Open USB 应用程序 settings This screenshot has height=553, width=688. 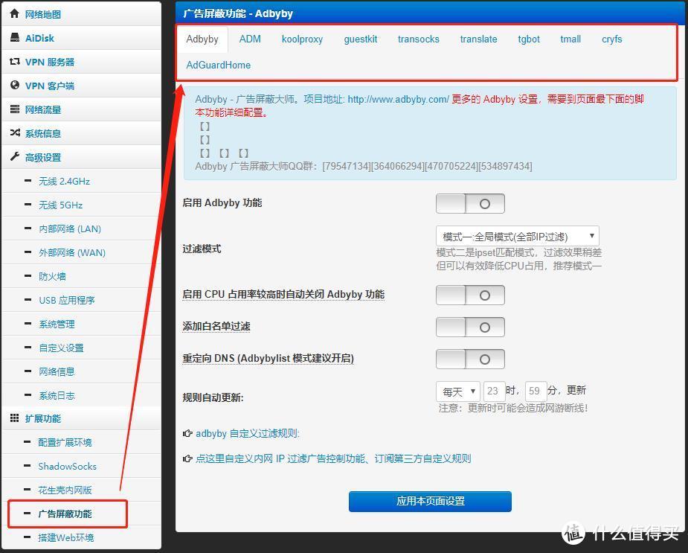(x=67, y=301)
